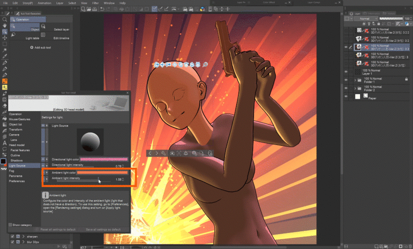Image resolution: width=413 pixels, height=249 pixels.
Task: Open the Normal blending mode dropdown
Action: click(367, 19)
